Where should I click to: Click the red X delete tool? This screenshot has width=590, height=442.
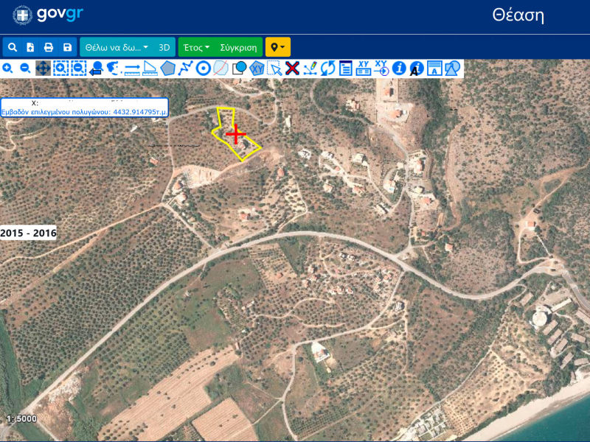coord(292,69)
